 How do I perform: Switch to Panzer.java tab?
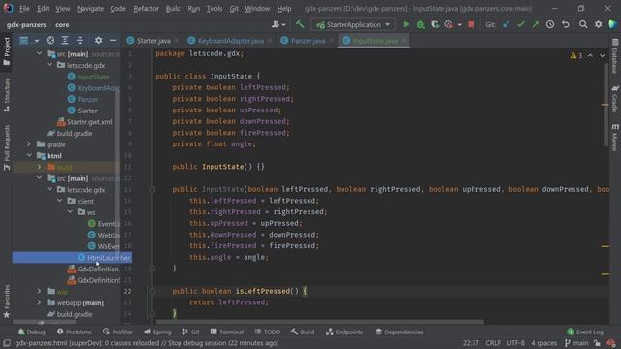(308, 41)
